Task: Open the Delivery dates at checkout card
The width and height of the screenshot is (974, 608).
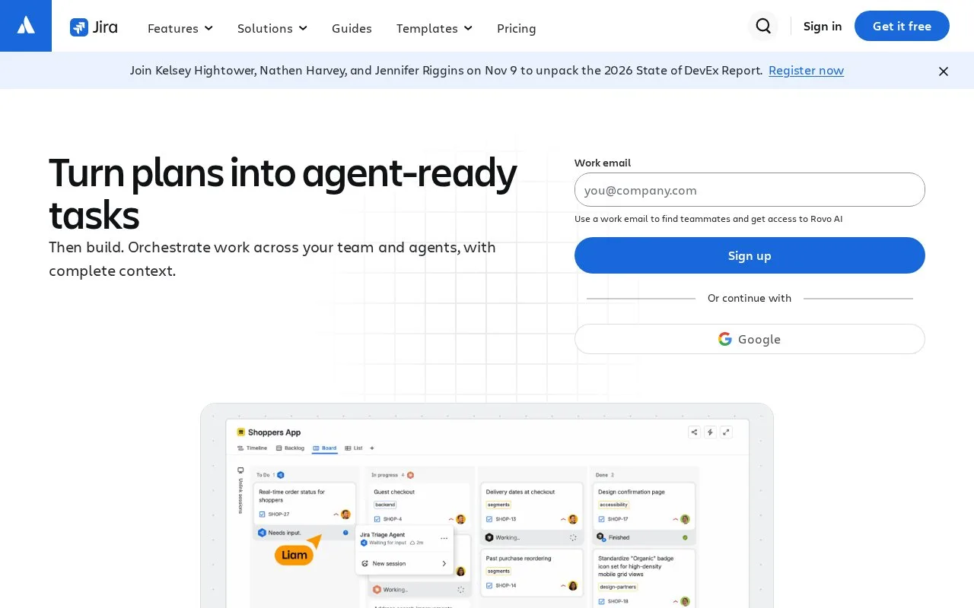Action: (x=532, y=506)
